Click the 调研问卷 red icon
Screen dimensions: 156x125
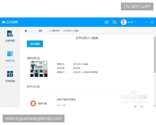point(33,103)
